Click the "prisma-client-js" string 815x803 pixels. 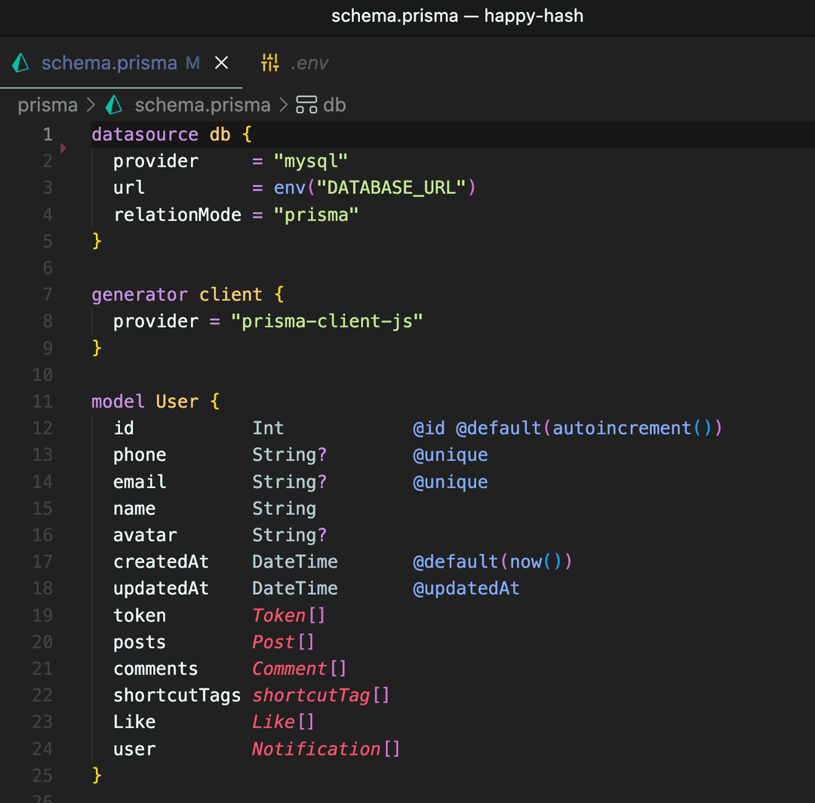click(327, 322)
